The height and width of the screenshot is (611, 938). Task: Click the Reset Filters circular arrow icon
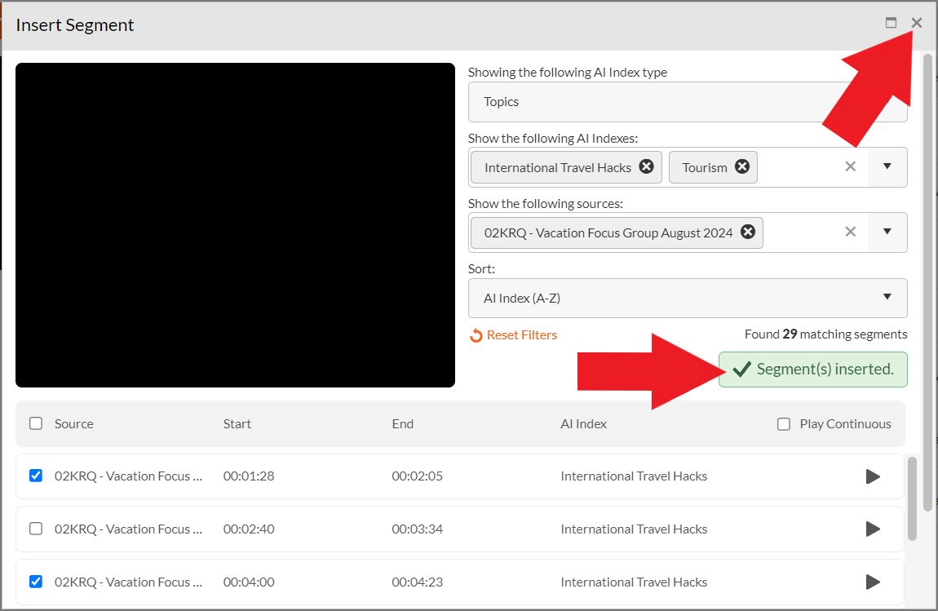[x=476, y=336]
